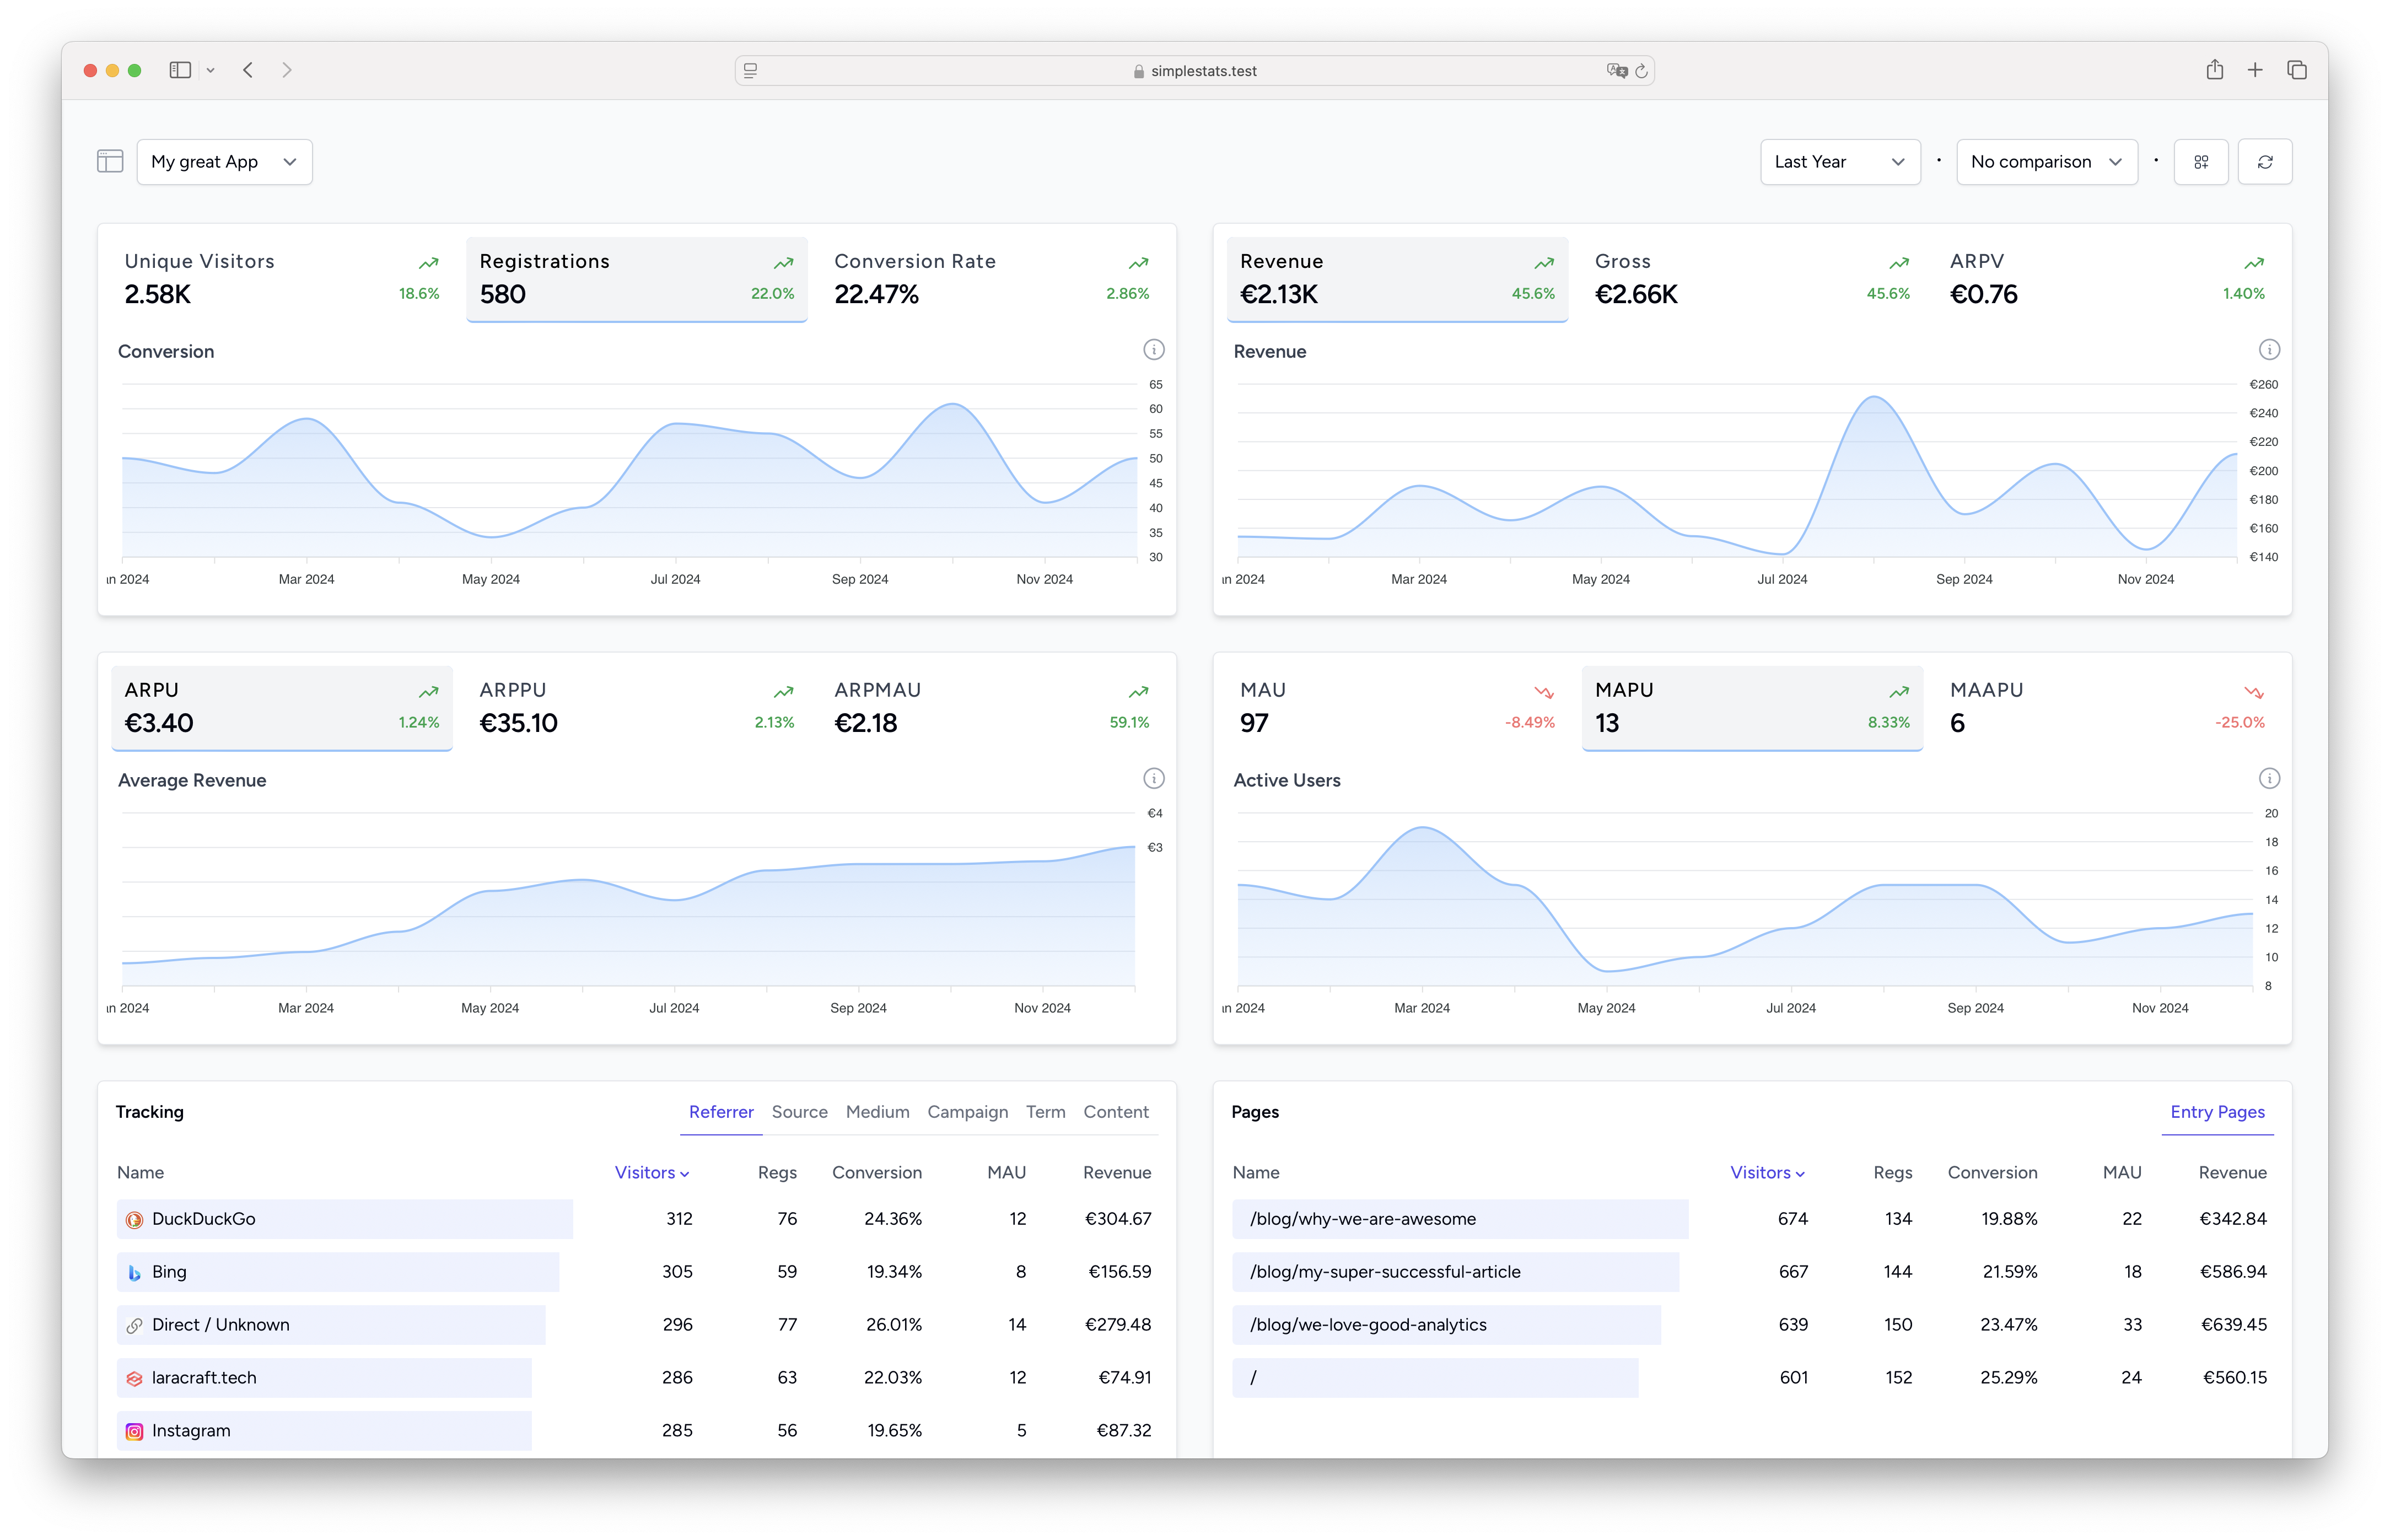The image size is (2390, 1540).
Task: Open the Conversion chart info icon
Action: (x=1153, y=350)
